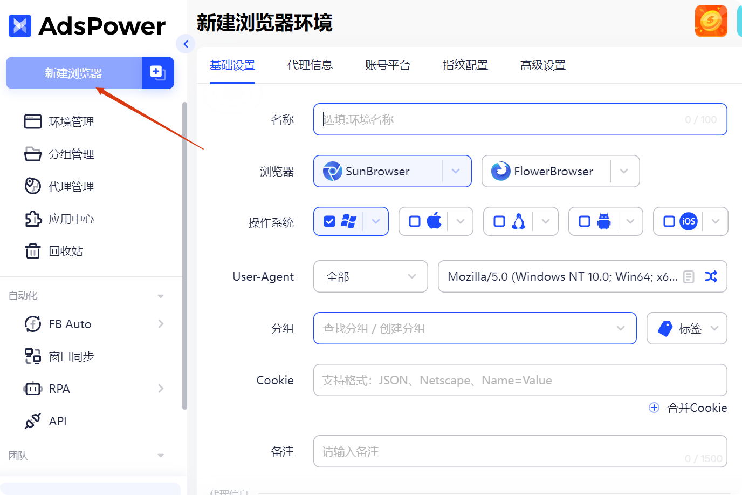The width and height of the screenshot is (742, 495).
Task: Click the 新建浏览器 button
Action: (74, 73)
